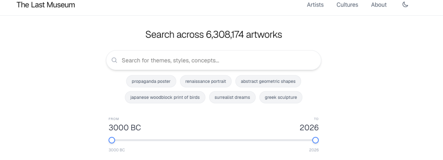Screen dimensions: 443x160
Task: Click the "Search across 6,308,174 artworks" heading
Action: [214, 34]
